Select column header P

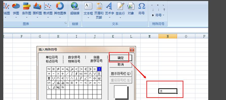(202, 36)
